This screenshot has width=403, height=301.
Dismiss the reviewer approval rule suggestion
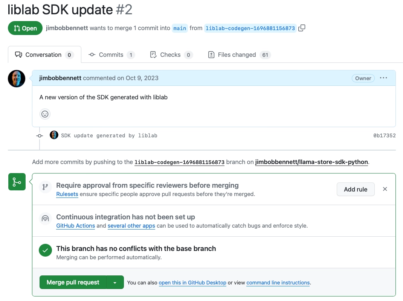(x=385, y=189)
